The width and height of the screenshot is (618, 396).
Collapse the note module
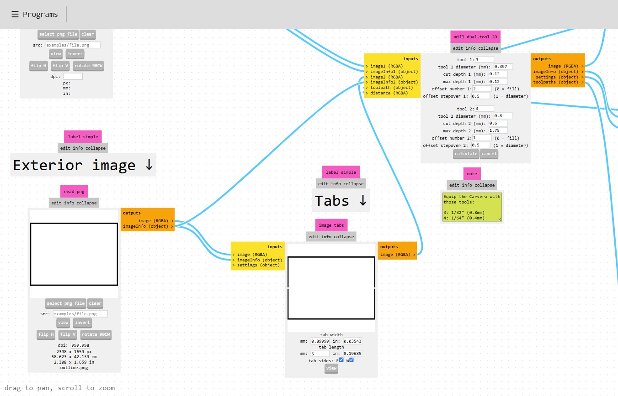pos(484,185)
